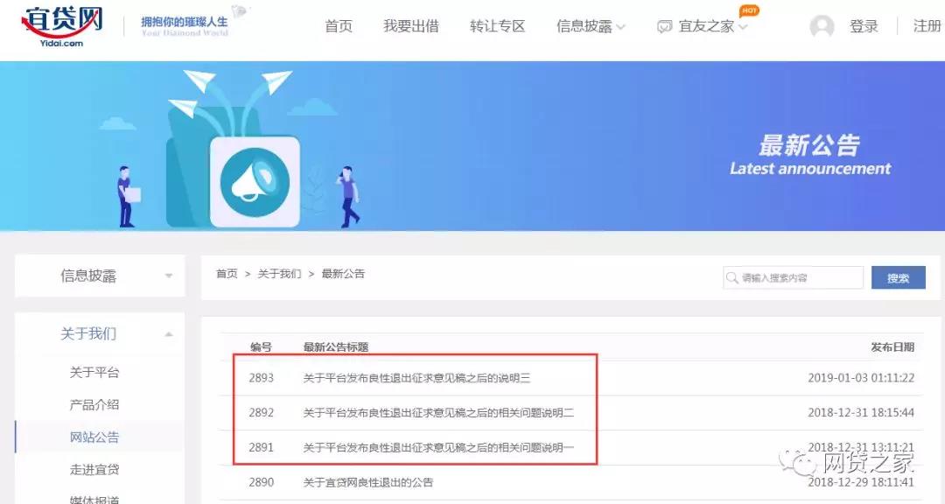The image size is (945, 504).
Task: Expand the 信息披露 sidebar section
Action: [99, 276]
